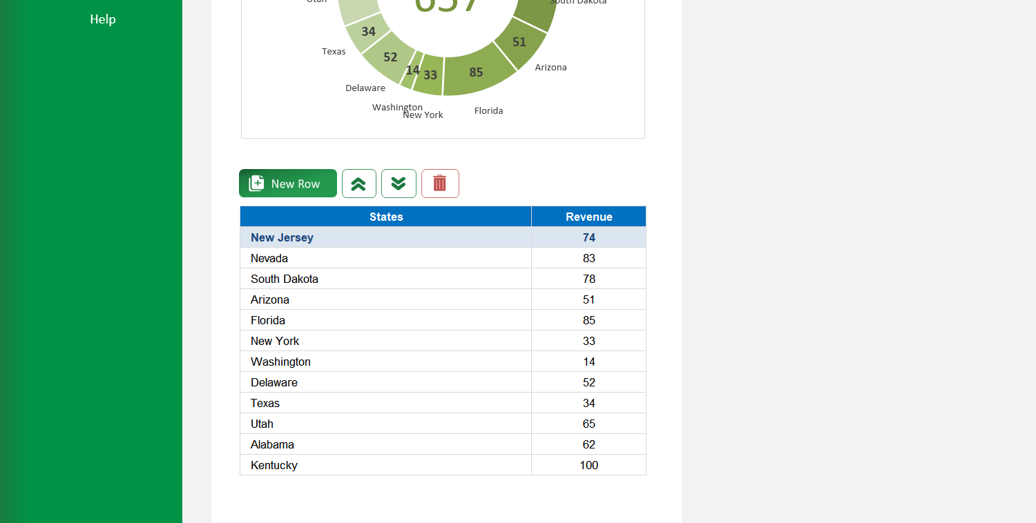Click the add-row icon inside New Row button
The width and height of the screenshot is (1036, 523).
tap(256, 183)
